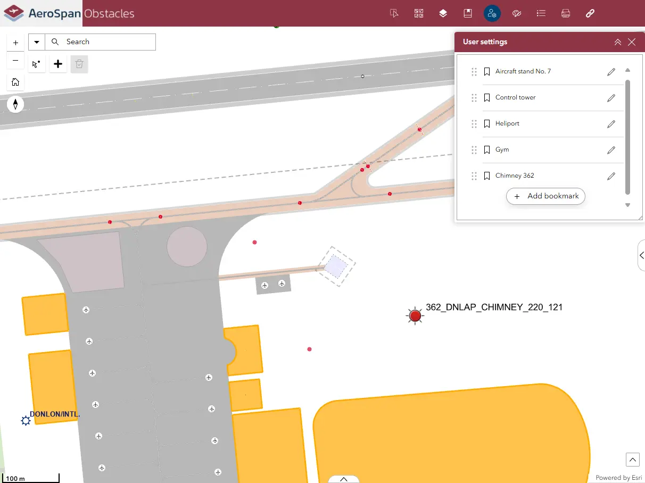
Task: Go to Heliport bookmark
Action: click(x=507, y=123)
